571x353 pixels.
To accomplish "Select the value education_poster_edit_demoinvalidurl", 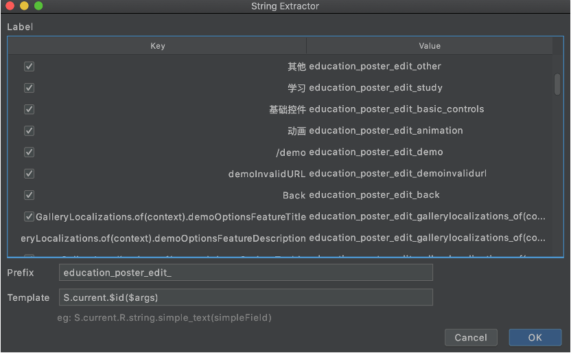I will click(x=397, y=173).
